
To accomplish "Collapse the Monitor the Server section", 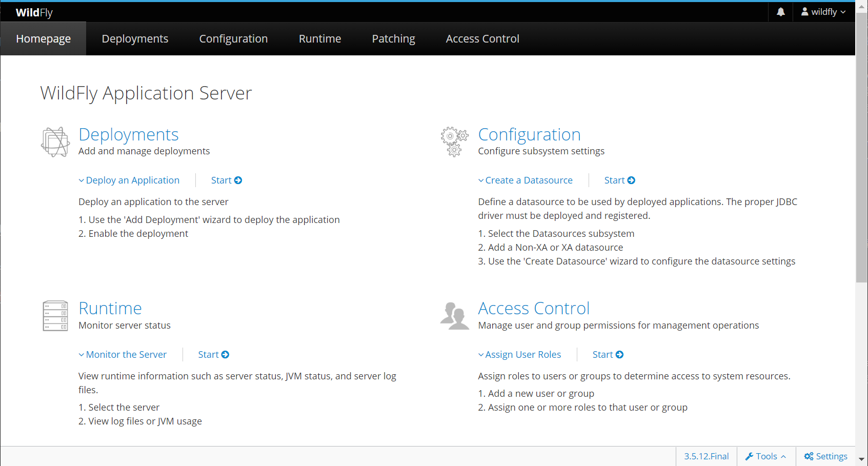I will 123,355.
